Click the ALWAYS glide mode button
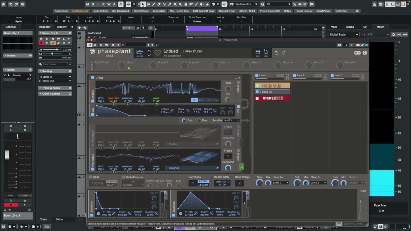411x231 pixels. tap(112, 182)
